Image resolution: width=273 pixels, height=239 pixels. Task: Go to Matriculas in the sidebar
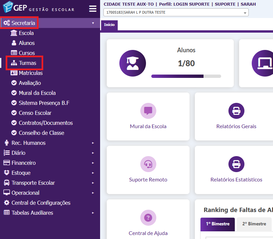coord(31,73)
